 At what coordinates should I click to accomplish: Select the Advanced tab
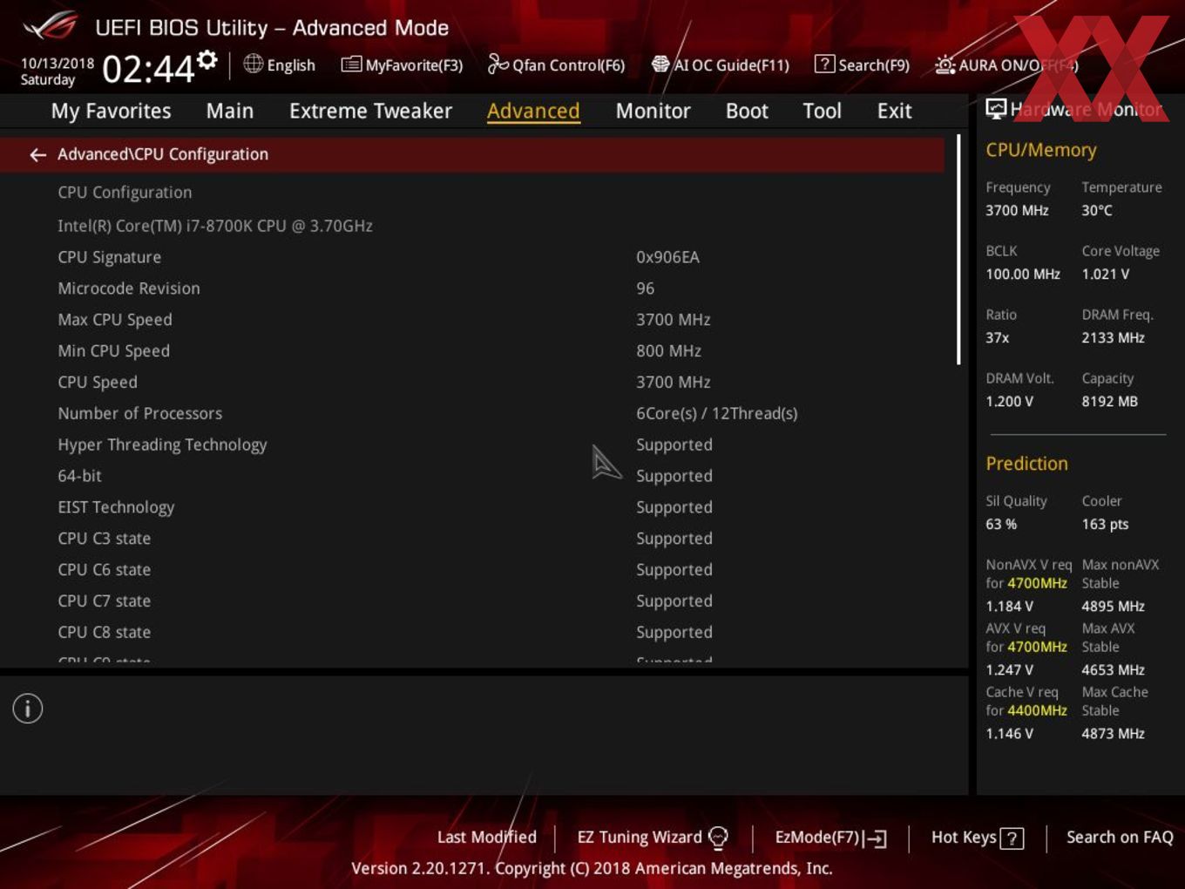coord(533,111)
